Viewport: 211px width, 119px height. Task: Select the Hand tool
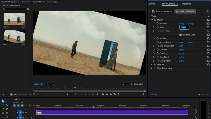[x=7, y=113]
